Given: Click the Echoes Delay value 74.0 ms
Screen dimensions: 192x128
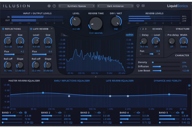Looking at the screenshot, I should (x=144, y=47).
